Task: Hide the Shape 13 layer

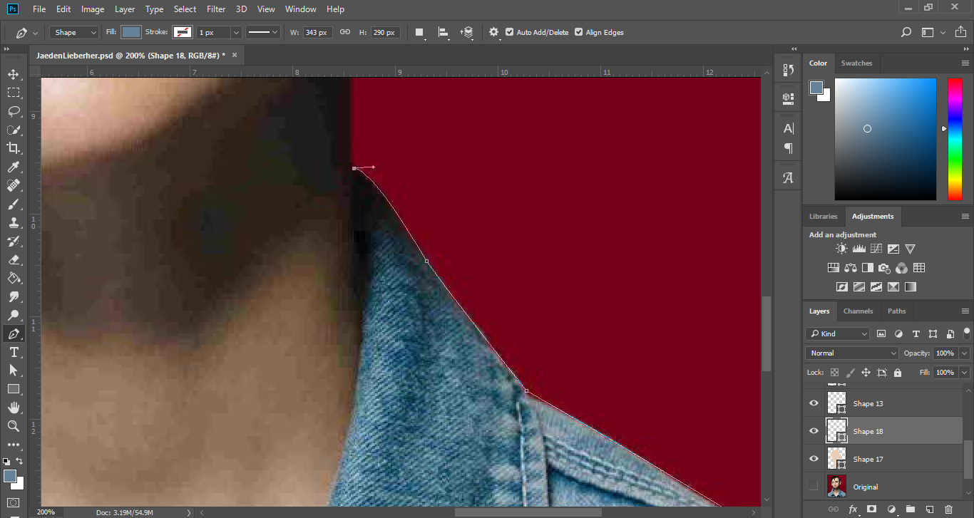Action: (814, 403)
